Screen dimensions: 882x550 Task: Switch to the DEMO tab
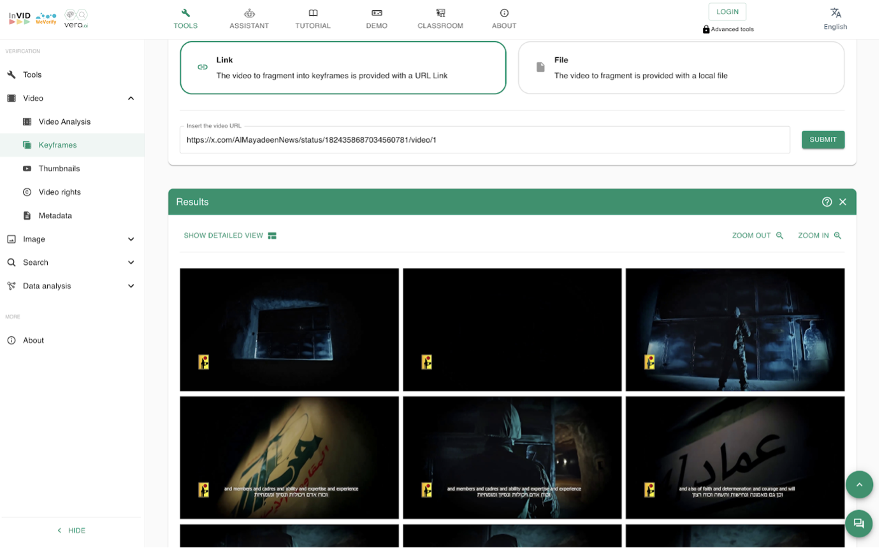[377, 19]
